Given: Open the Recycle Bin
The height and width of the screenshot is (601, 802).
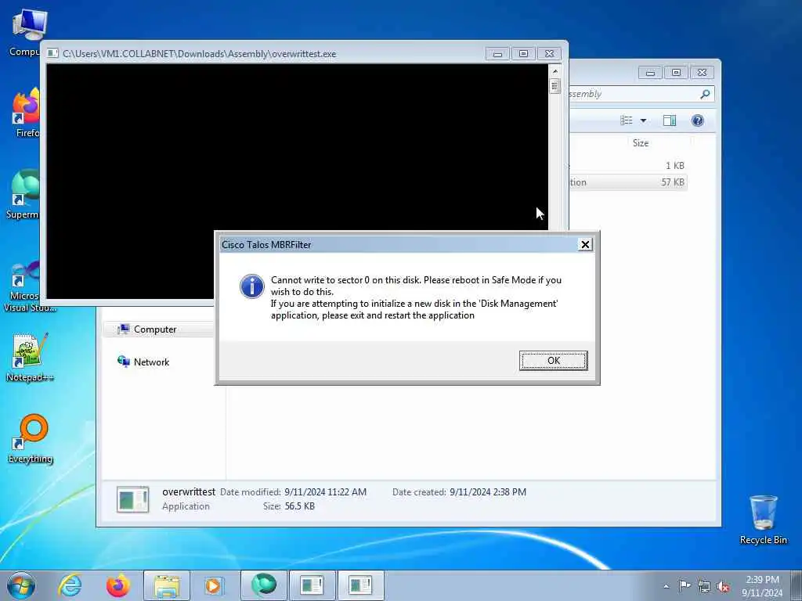Looking at the screenshot, I should click(x=763, y=520).
